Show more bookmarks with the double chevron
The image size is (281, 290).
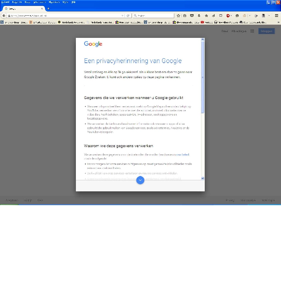click(278, 22)
